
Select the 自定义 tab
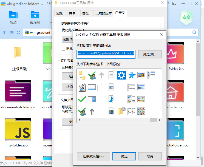[x=120, y=13]
